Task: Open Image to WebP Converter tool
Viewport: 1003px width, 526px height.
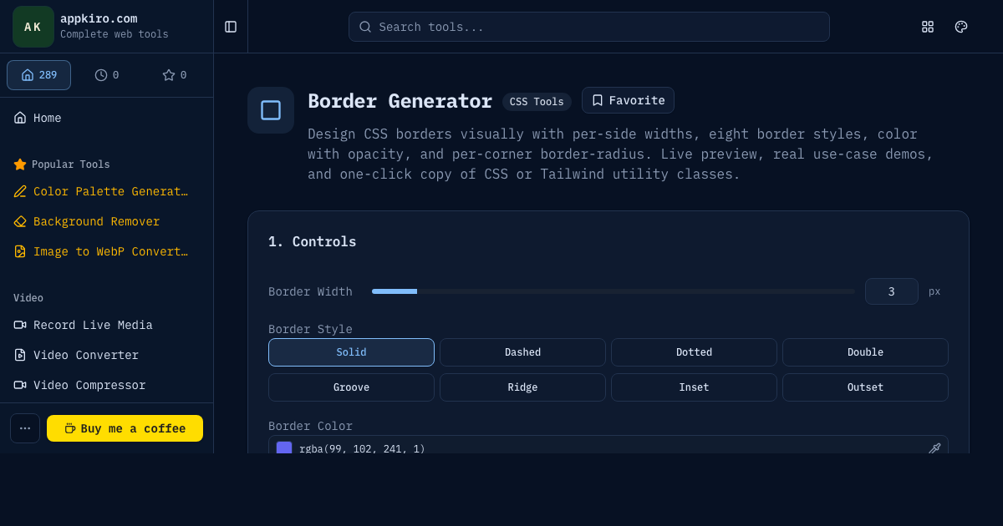Action: tap(107, 251)
